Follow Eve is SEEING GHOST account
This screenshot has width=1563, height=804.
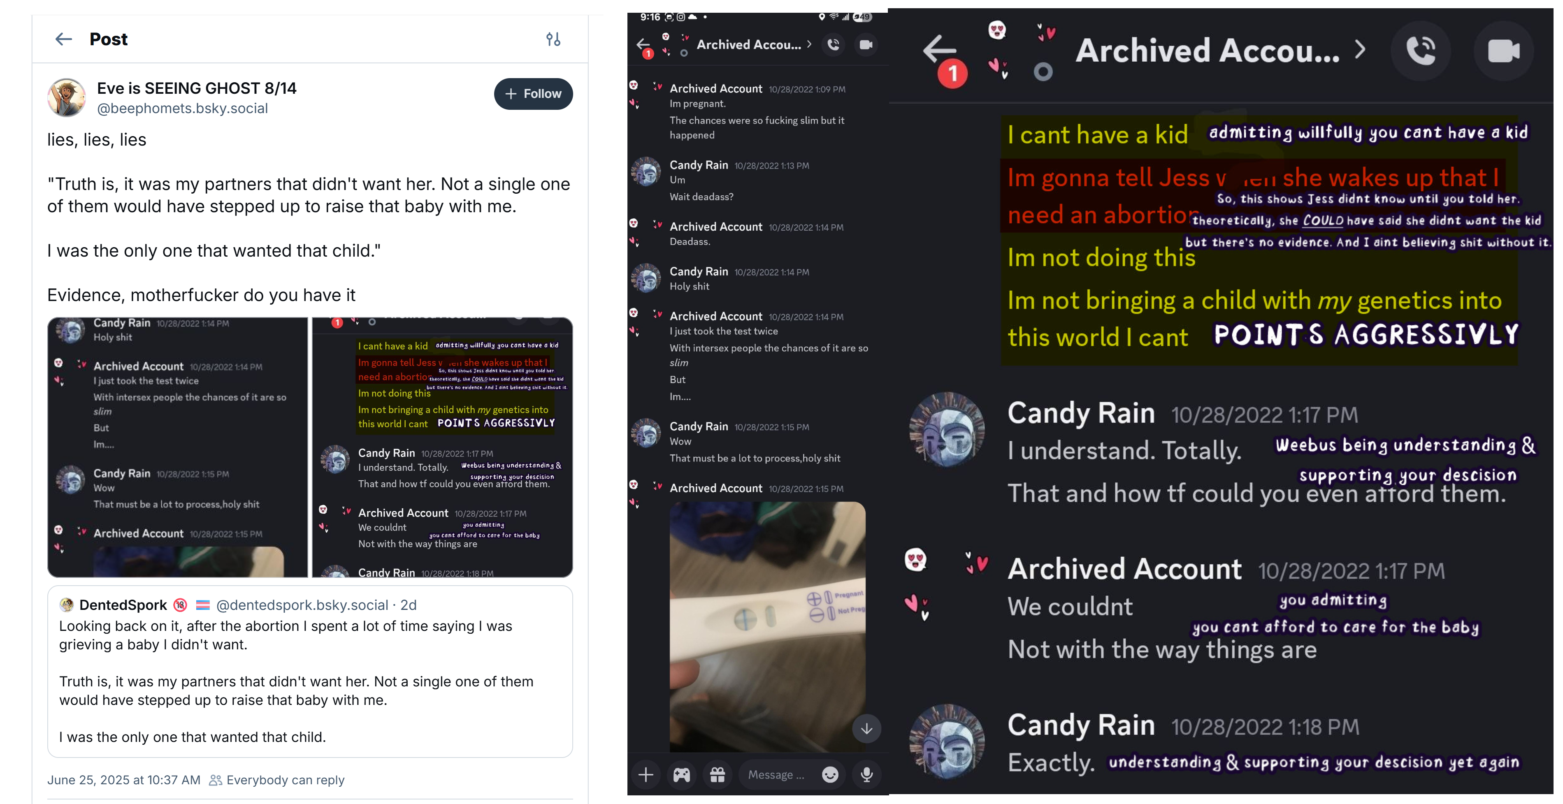coord(533,94)
